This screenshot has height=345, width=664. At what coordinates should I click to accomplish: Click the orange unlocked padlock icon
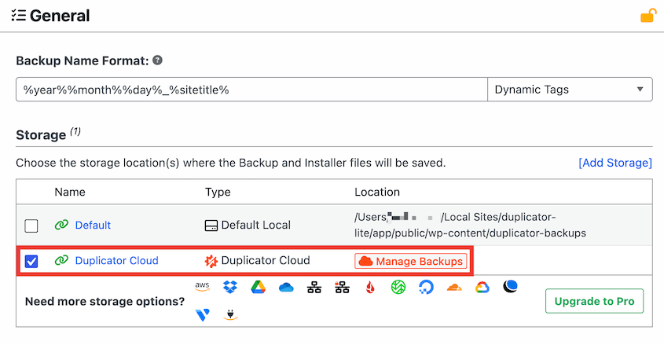click(648, 16)
